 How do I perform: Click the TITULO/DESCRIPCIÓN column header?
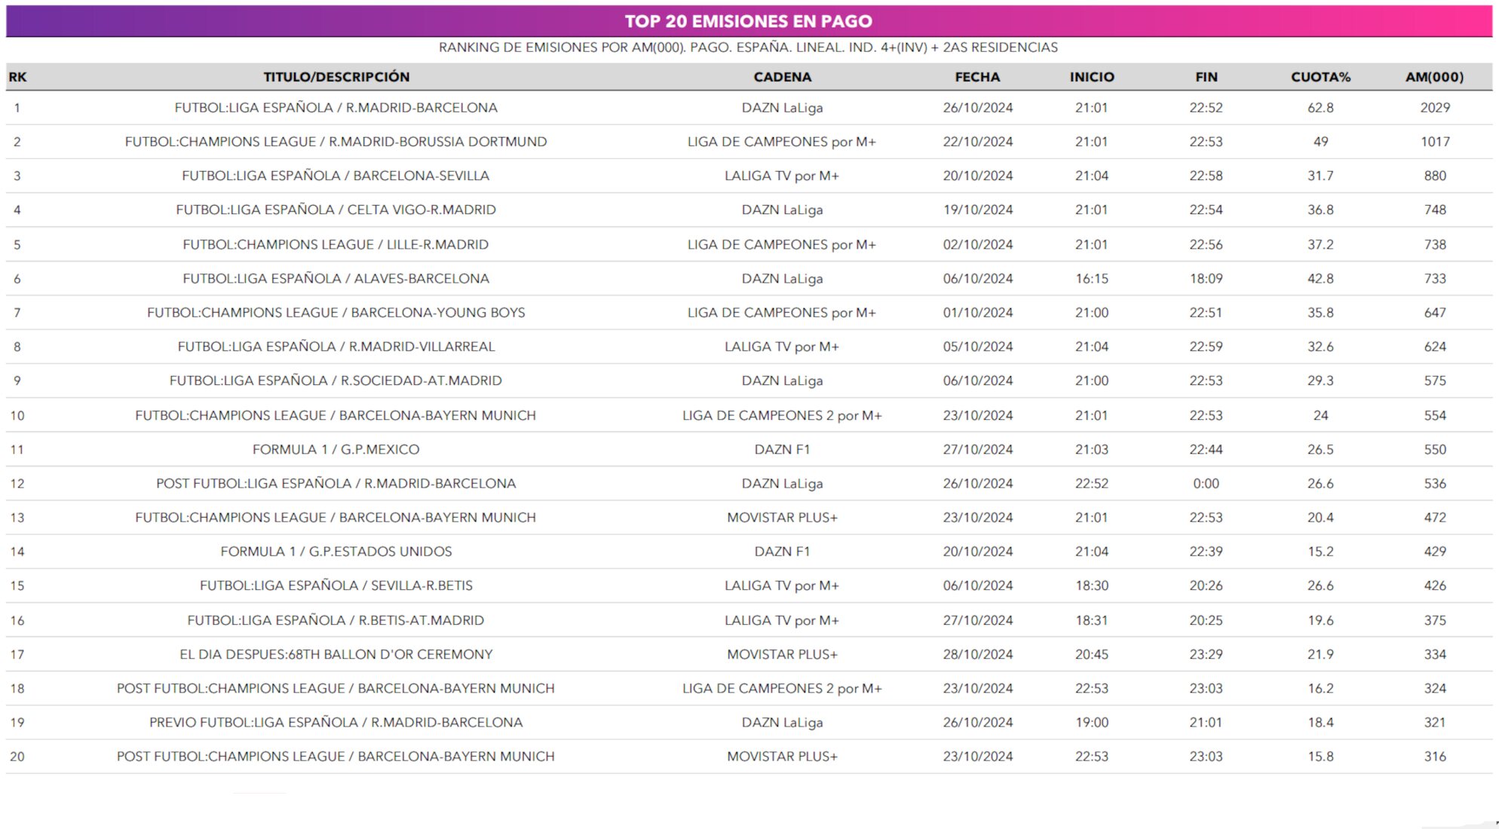[336, 77]
